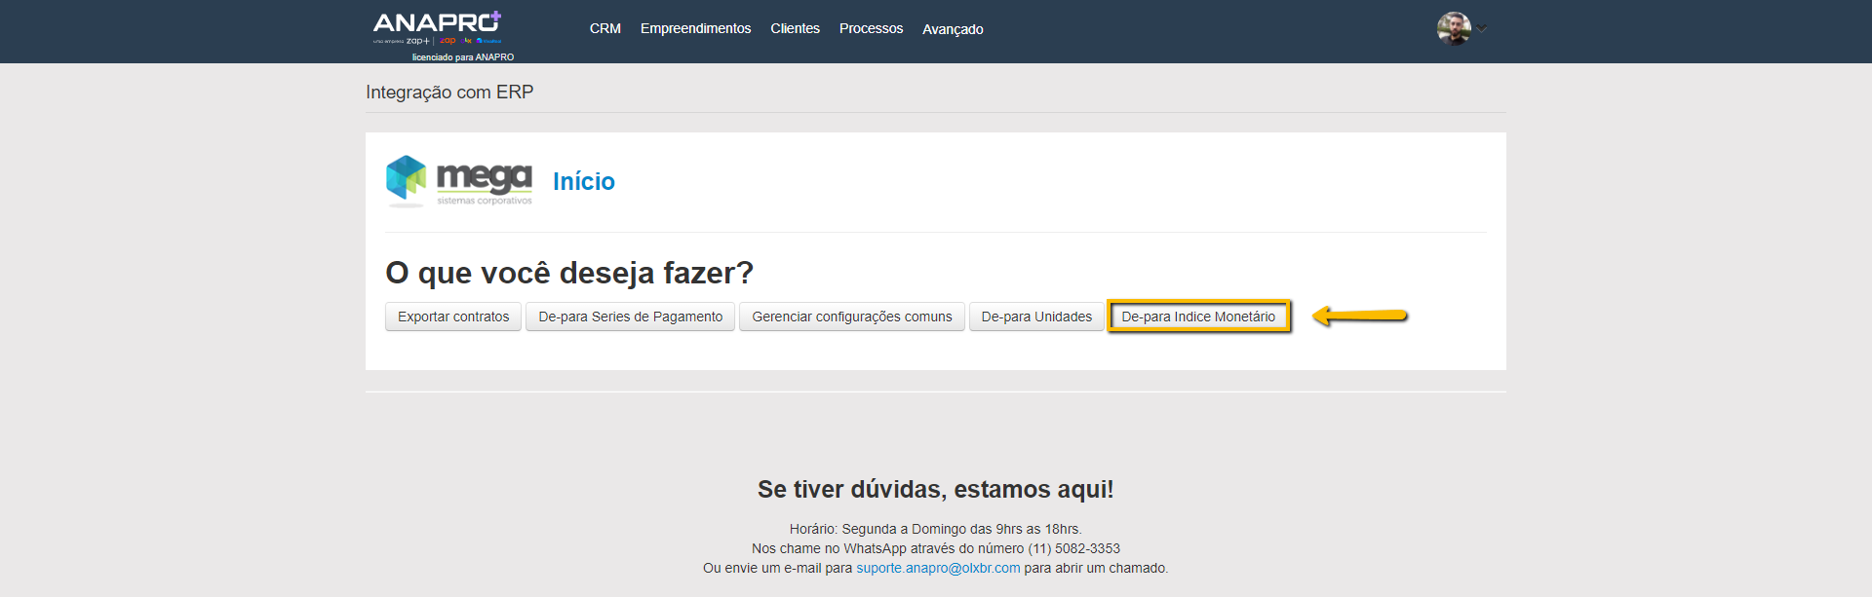Open De-para Series de Pagamento
The image size is (1872, 597).
630,317
